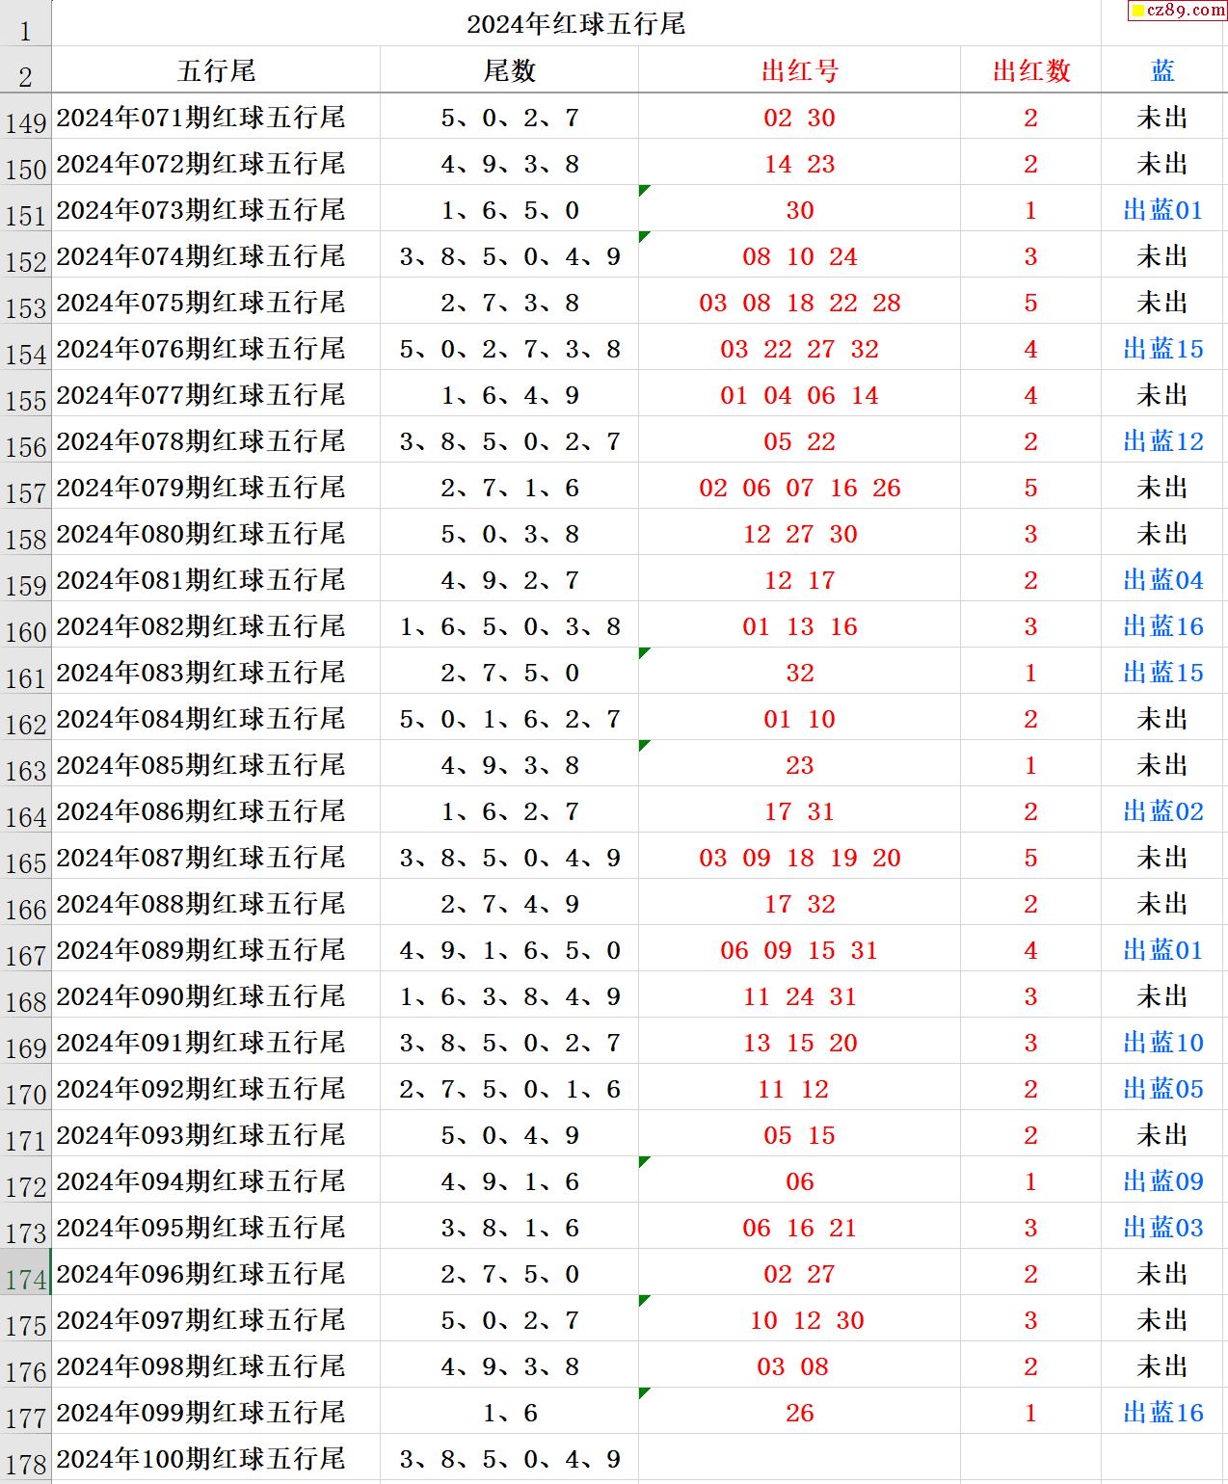Image resolution: width=1228 pixels, height=1484 pixels.
Task: Select red numbers cell 06 09 15 31
Action: (799, 949)
